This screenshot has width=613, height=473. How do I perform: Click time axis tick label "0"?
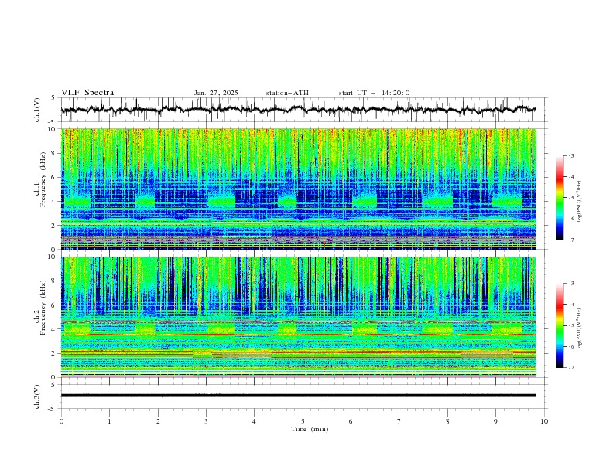coord(61,421)
